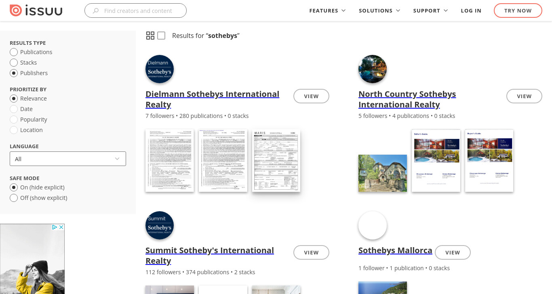The image size is (552, 294).
Task: Open Dielmann Sothebys International Realty title link
Action: click(212, 99)
